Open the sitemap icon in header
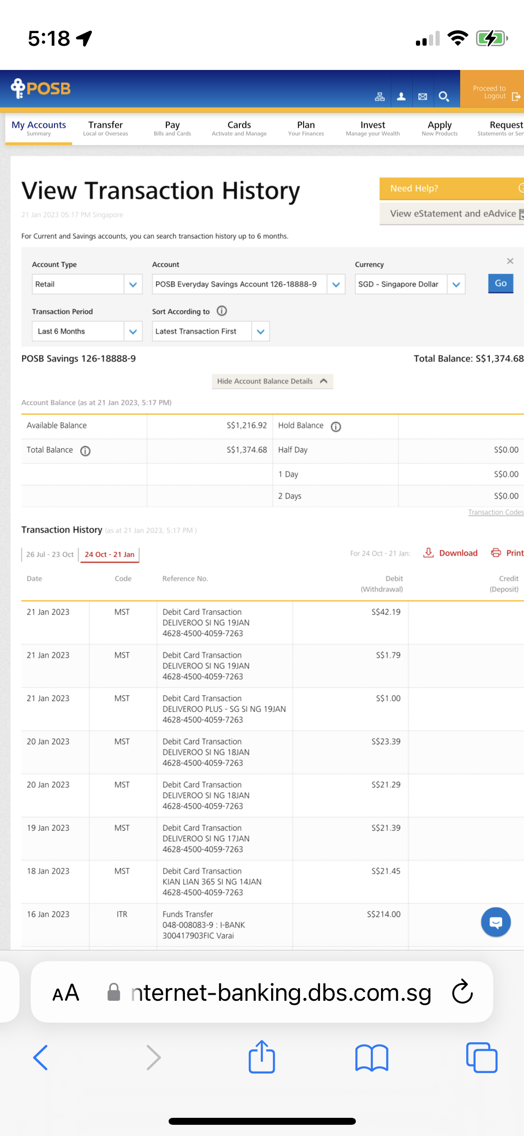Image resolution: width=524 pixels, height=1136 pixels. click(380, 97)
